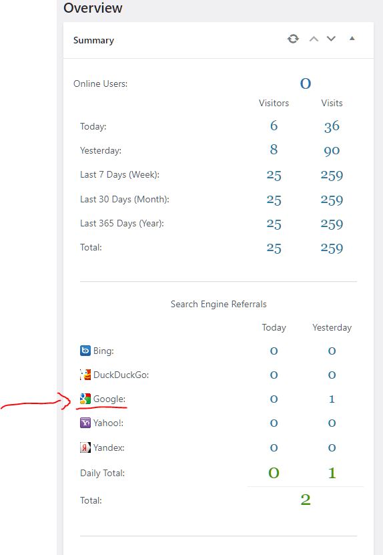Collapse the Summary panel with triangle toggle

coord(352,38)
